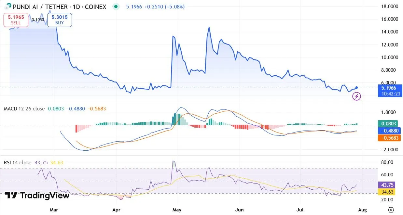Viewport: 403px width, 215px height.
Task: Click the 0.1050 spread value
Action: 38,20
